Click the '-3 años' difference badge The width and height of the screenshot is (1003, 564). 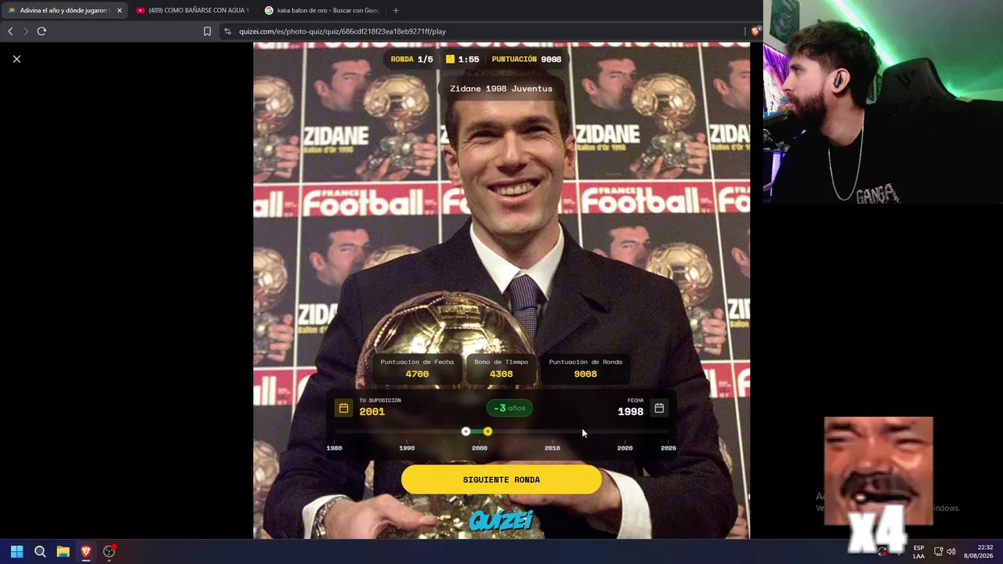click(509, 408)
